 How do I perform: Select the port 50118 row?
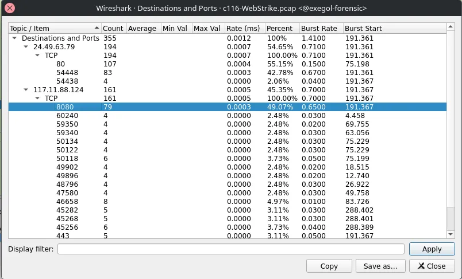(228, 158)
